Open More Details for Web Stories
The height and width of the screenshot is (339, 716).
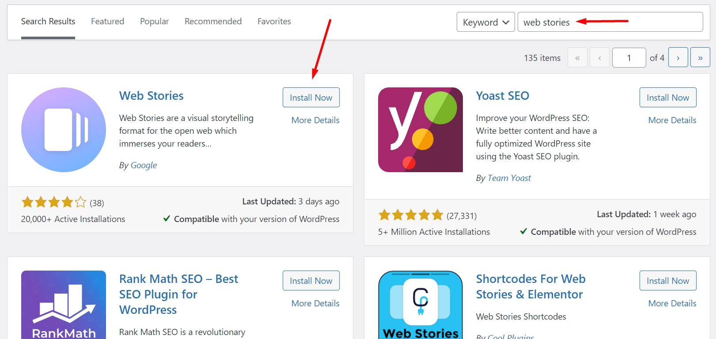(x=315, y=120)
